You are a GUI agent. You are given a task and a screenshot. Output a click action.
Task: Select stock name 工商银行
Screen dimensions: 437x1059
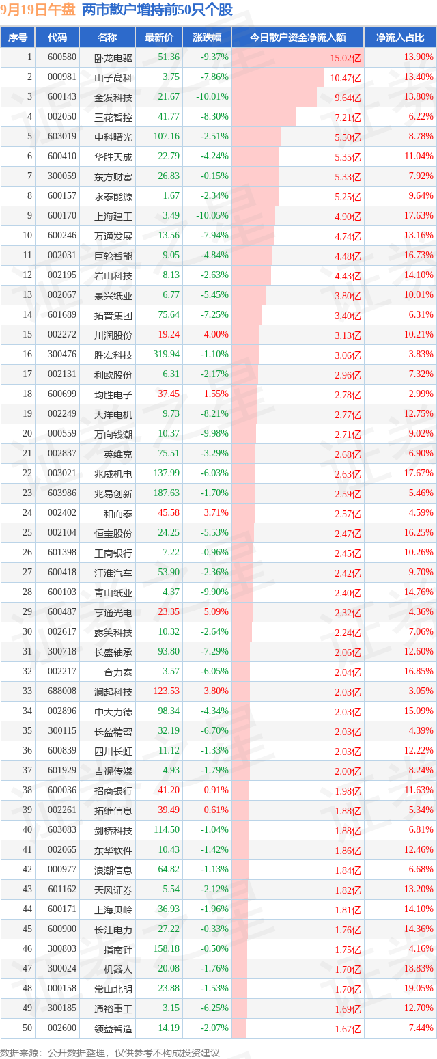click(x=113, y=553)
